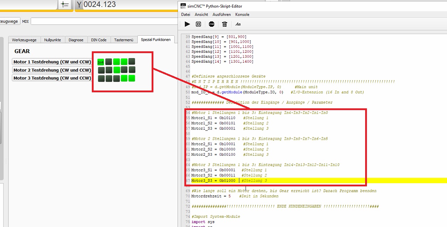Click code line Motor3_S1 = 0b00001
The height and width of the screenshot is (227, 447).
click(x=229, y=170)
